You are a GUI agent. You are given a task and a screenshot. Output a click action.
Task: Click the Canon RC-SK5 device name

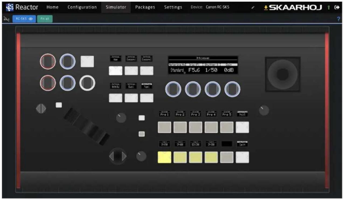[217, 7]
